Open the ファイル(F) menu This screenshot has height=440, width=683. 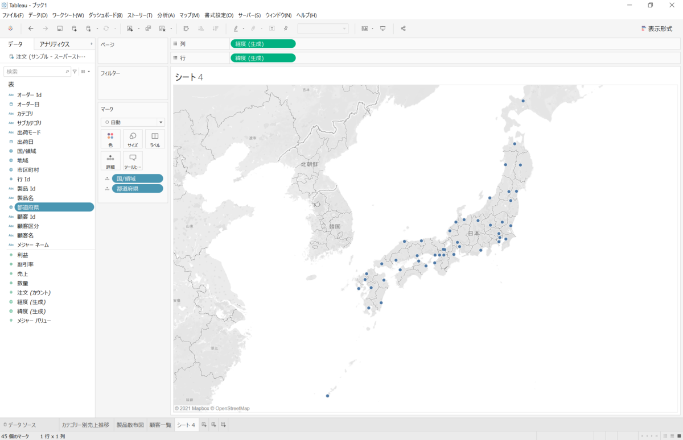[x=13, y=15]
